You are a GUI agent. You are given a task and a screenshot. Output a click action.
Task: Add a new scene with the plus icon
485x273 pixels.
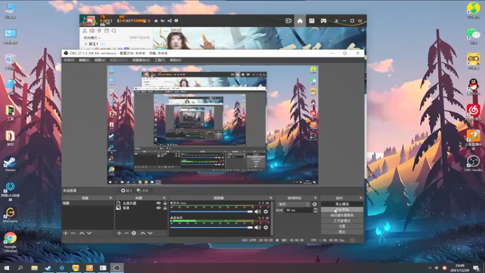pyautogui.click(x=65, y=233)
